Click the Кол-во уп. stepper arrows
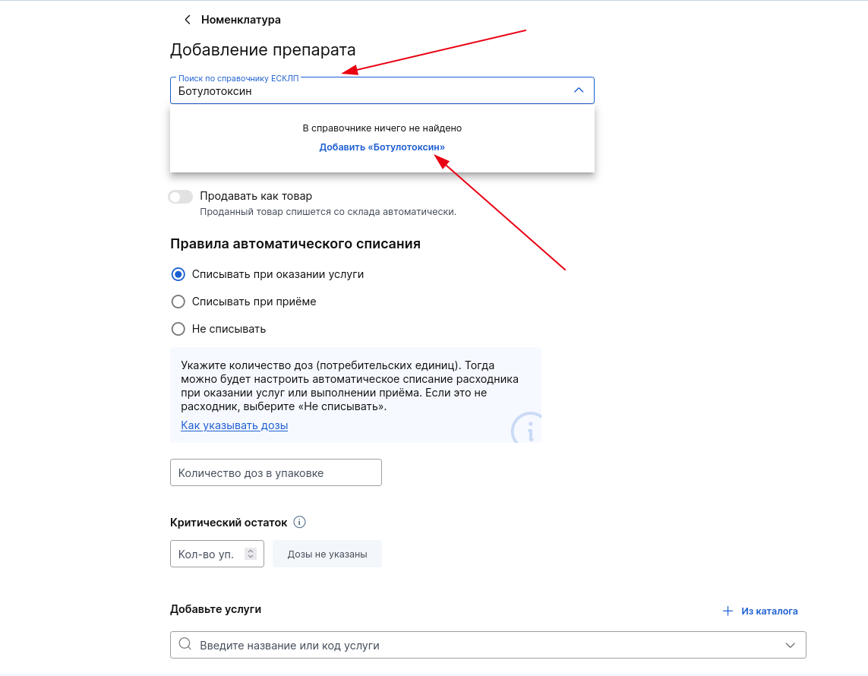868x676 pixels. tap(250, 554)
